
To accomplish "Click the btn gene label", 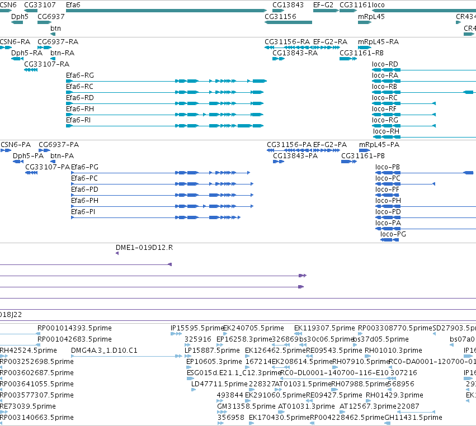I will (55, 29).
